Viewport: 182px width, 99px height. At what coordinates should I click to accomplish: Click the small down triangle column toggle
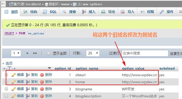(x=50, y=68)
